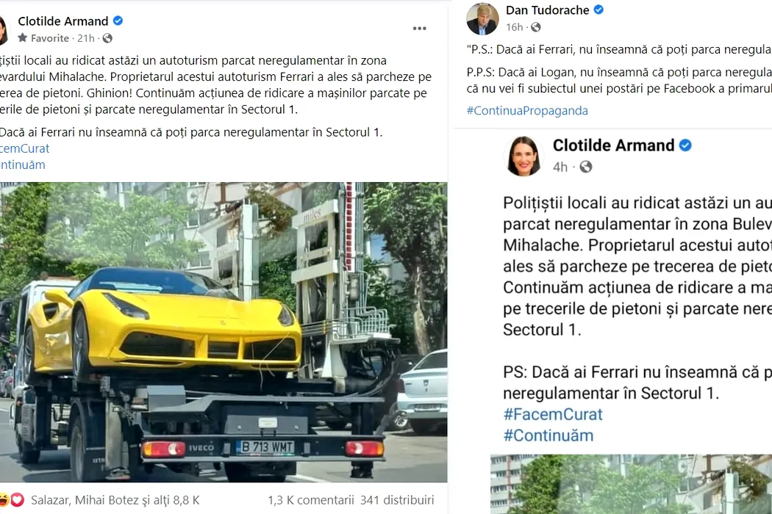
Task: Click verified badge in shared Clotilde Armand post
Action: 685,145
